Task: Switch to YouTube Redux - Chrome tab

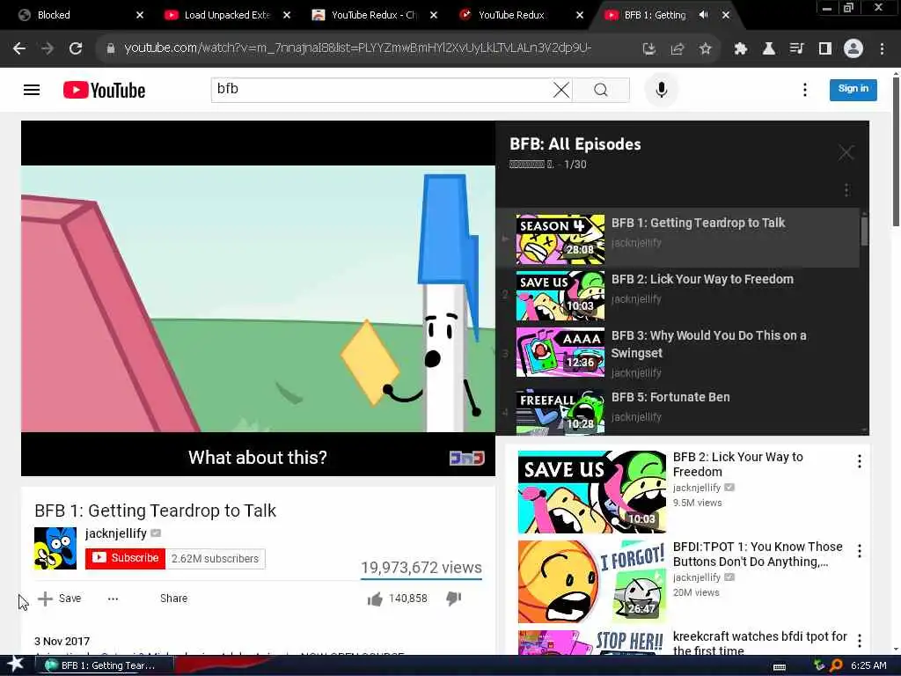Action: click(x=374, y=15)
